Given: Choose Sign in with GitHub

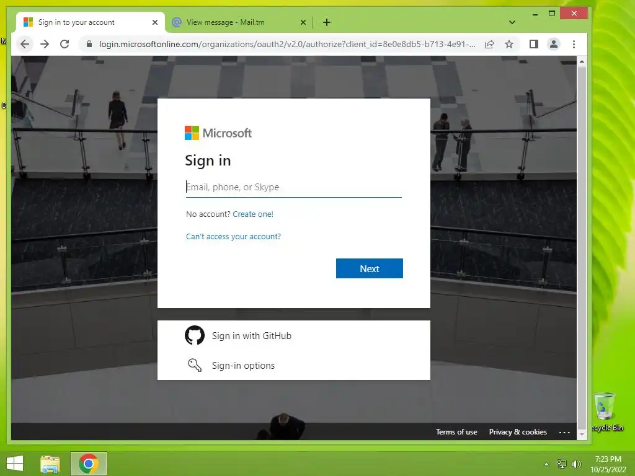Looking at the screenshot, I should pos(293,335).
